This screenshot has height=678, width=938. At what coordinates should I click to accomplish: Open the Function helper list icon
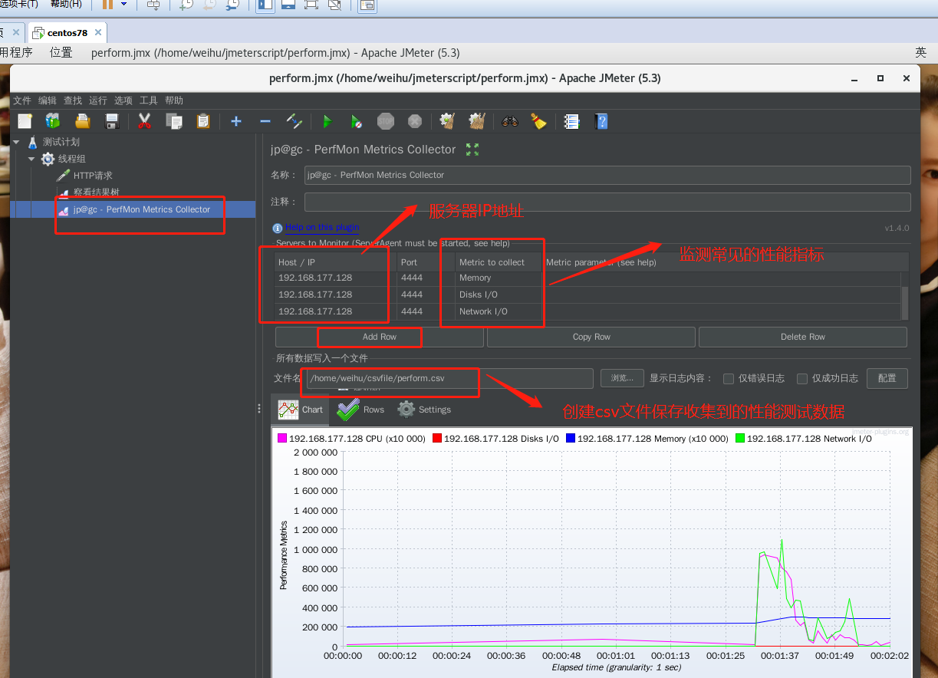571,121
